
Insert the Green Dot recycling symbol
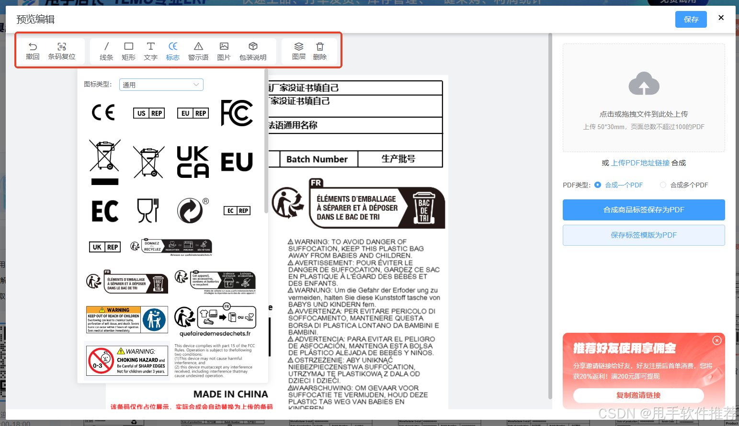coord(193,210)
